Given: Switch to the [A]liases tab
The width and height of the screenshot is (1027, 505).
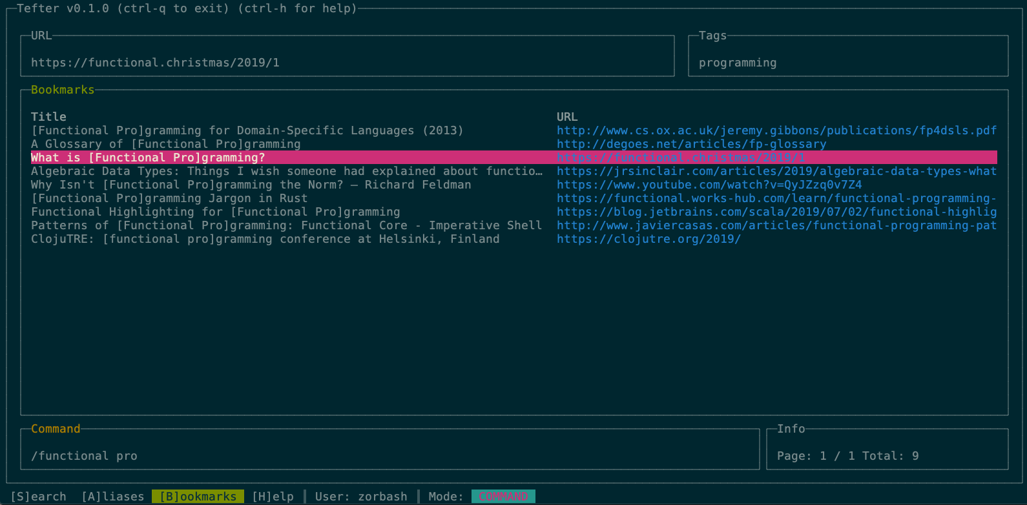Looking at the screenshot, I should click(x=113, y=497).
